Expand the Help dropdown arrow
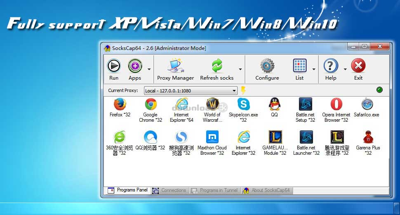400x215 pixels. 345,69
